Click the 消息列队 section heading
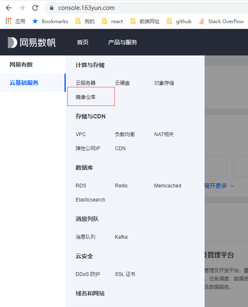 [x=87, y=219]
